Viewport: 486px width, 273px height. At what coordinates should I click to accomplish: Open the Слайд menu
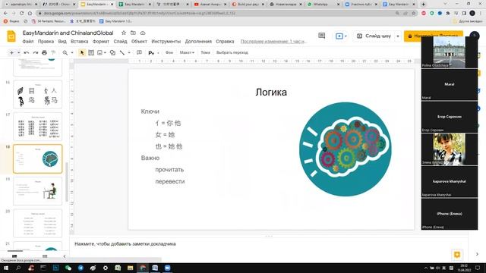(x=120, y=41)
